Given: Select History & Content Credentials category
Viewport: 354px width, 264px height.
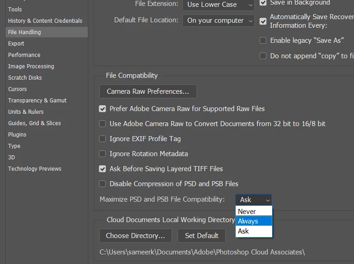Looking at the screenshot, I should pos(45,21).
